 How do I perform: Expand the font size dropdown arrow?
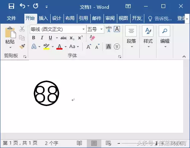102,29
